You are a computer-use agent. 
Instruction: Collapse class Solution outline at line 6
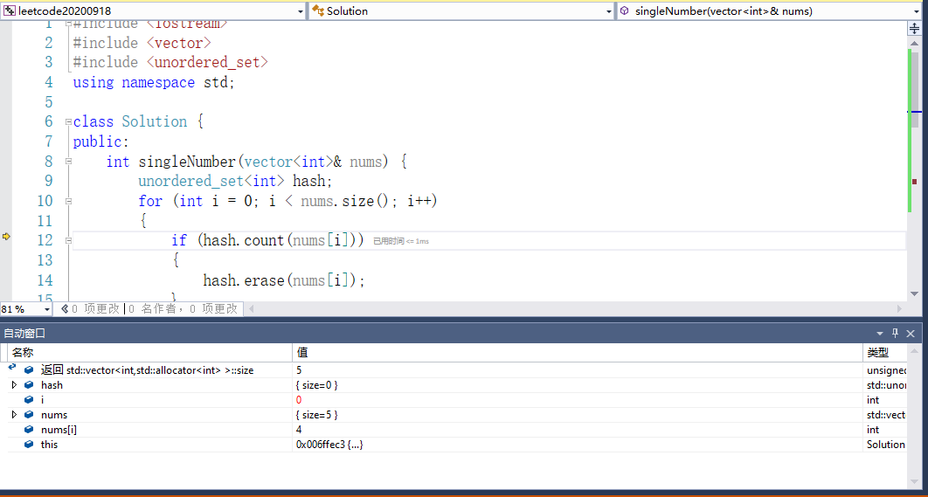point(69,122)
